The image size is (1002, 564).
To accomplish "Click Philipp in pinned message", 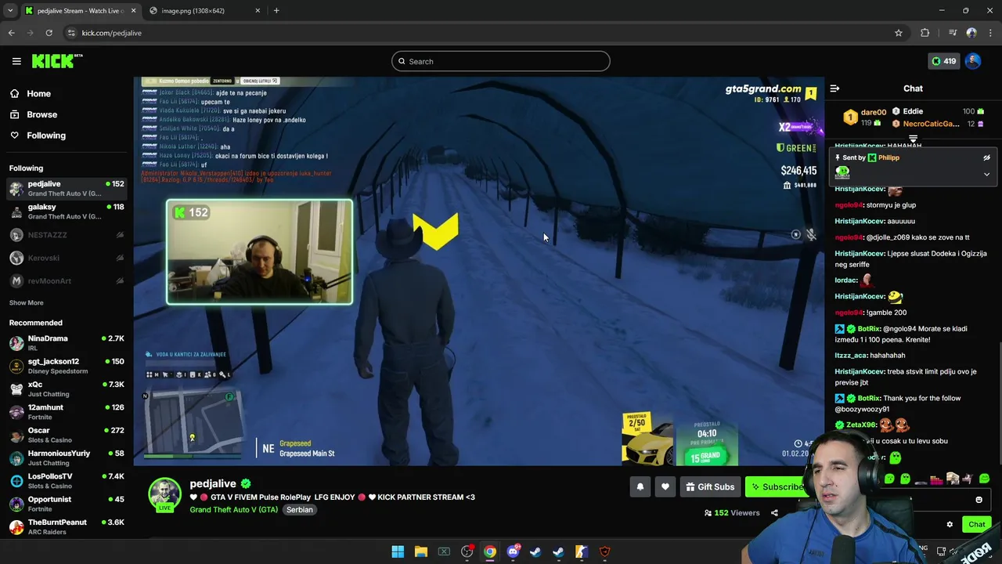I will point(888,157).
